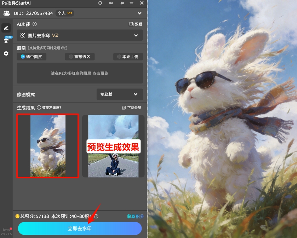Open the 专业版 修图模式 dropdown
This screenshot has width=297, height=238.
[119, 94]
